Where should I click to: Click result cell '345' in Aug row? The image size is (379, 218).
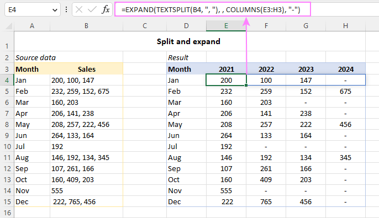[346, 158]
